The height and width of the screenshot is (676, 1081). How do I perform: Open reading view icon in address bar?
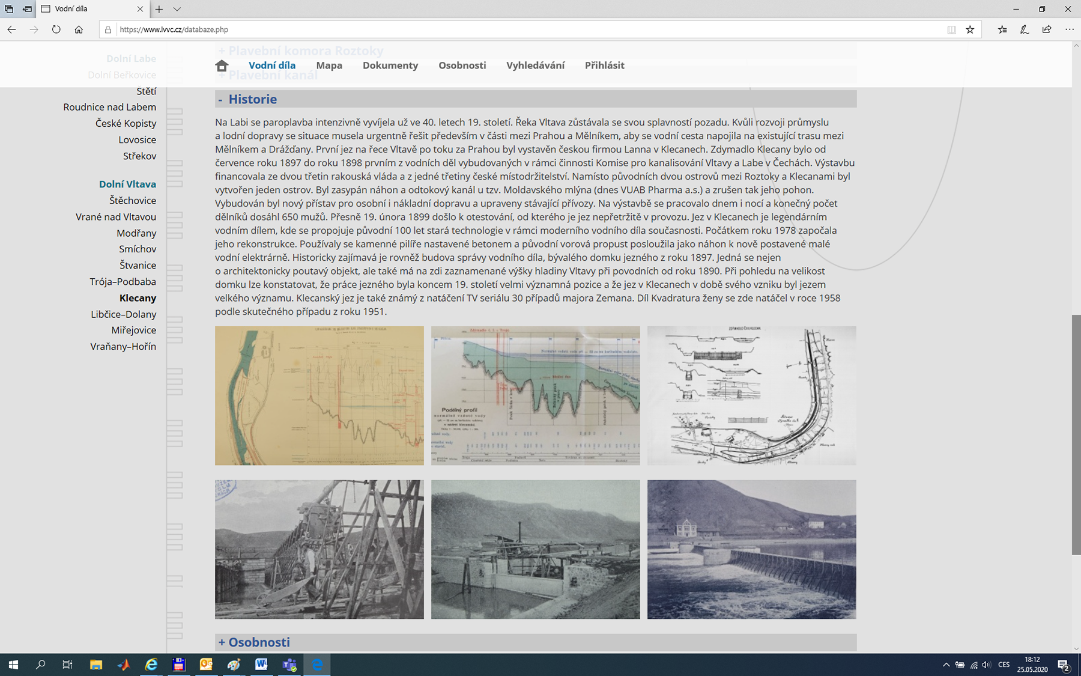(951, 29)
